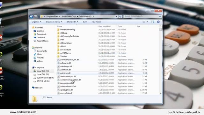Screen dimensions: 204x115
Task: Sort by Date modified column
Action: click(104, 27)
